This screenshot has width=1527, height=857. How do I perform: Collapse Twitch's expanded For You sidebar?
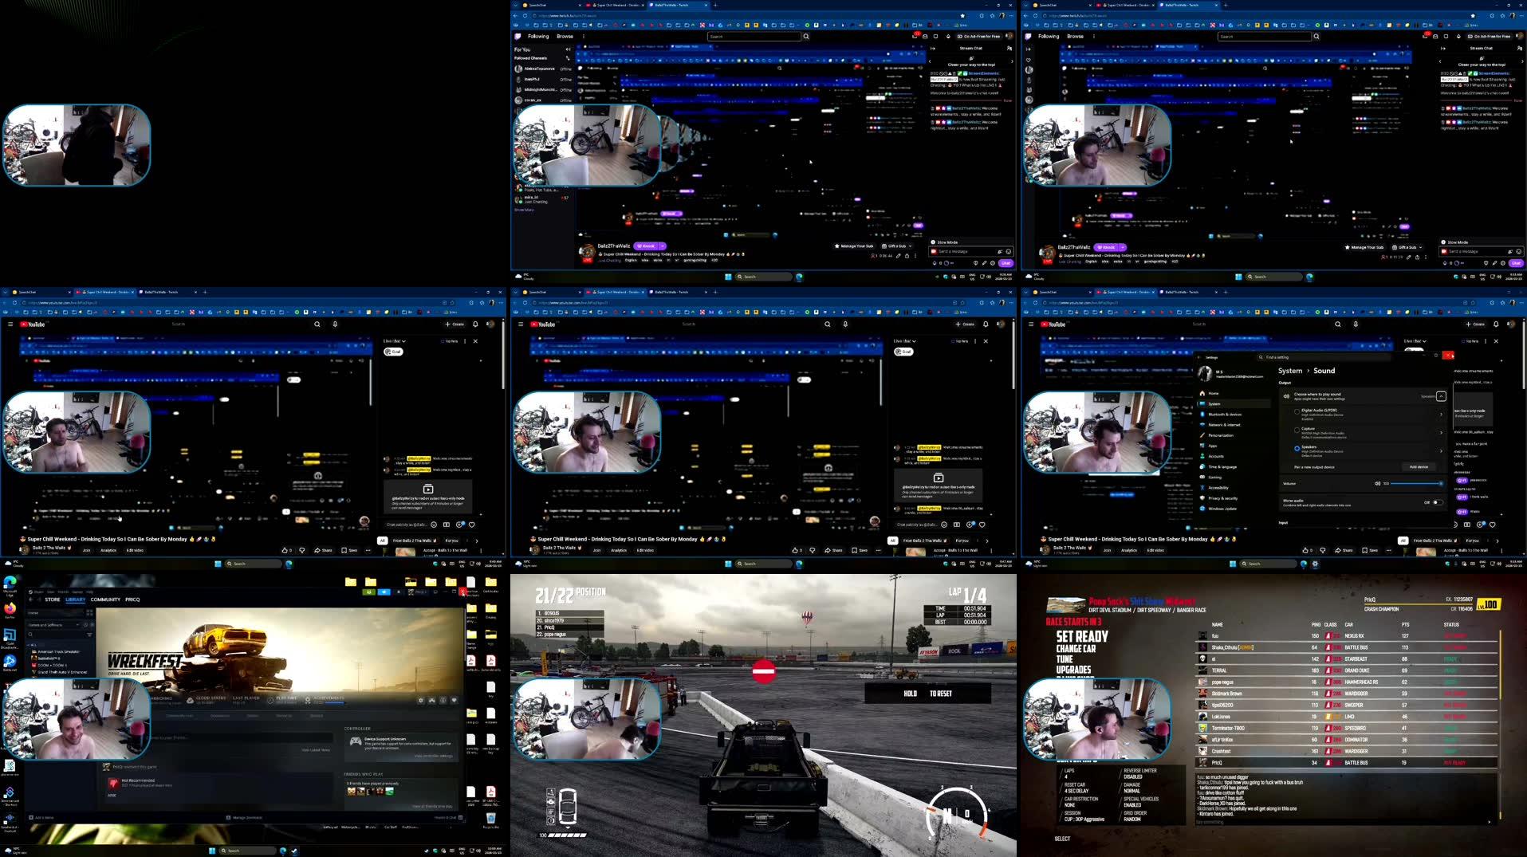point(568,49)
